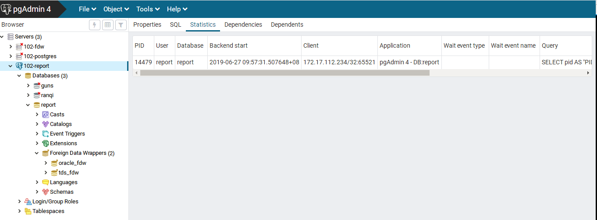Screen dimensions: 597x220
Task: Click the Filtered Rows funnel icon
Action: pos(121,25)
